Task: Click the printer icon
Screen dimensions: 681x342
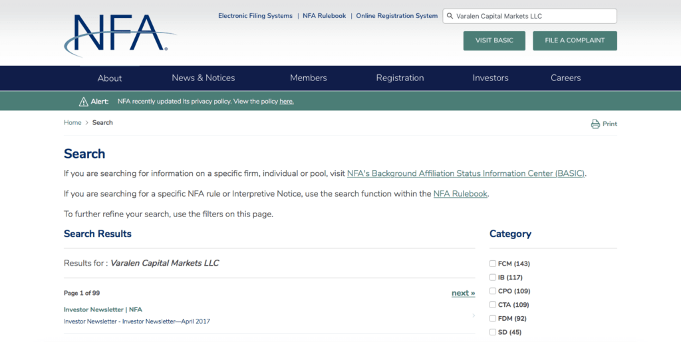Action: coord(595,124)
